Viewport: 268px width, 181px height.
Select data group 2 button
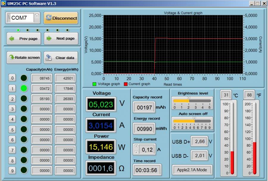coord(12,99)
